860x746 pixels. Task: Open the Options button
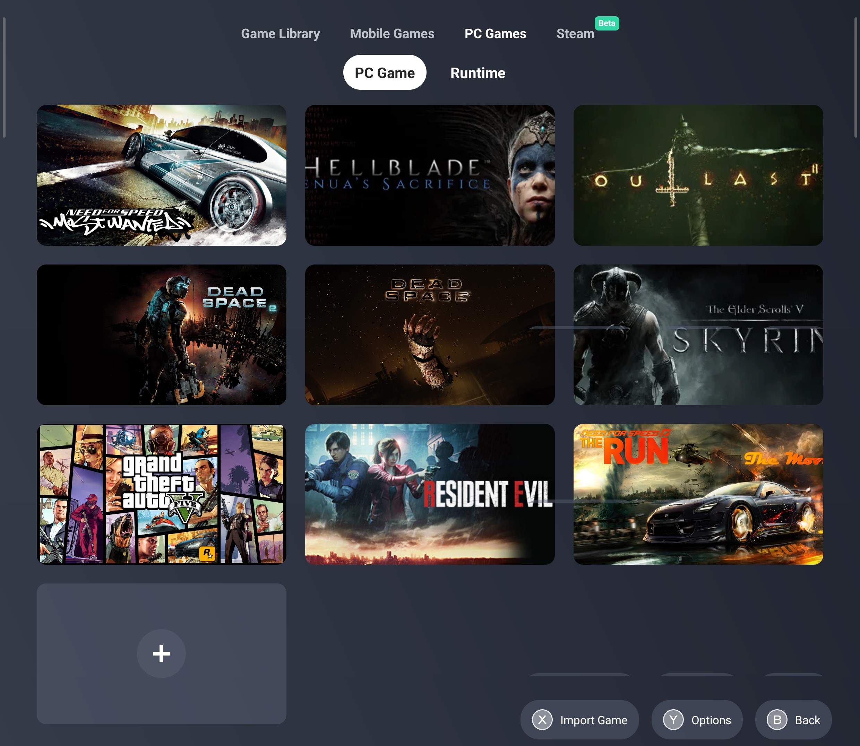[697, 720]
